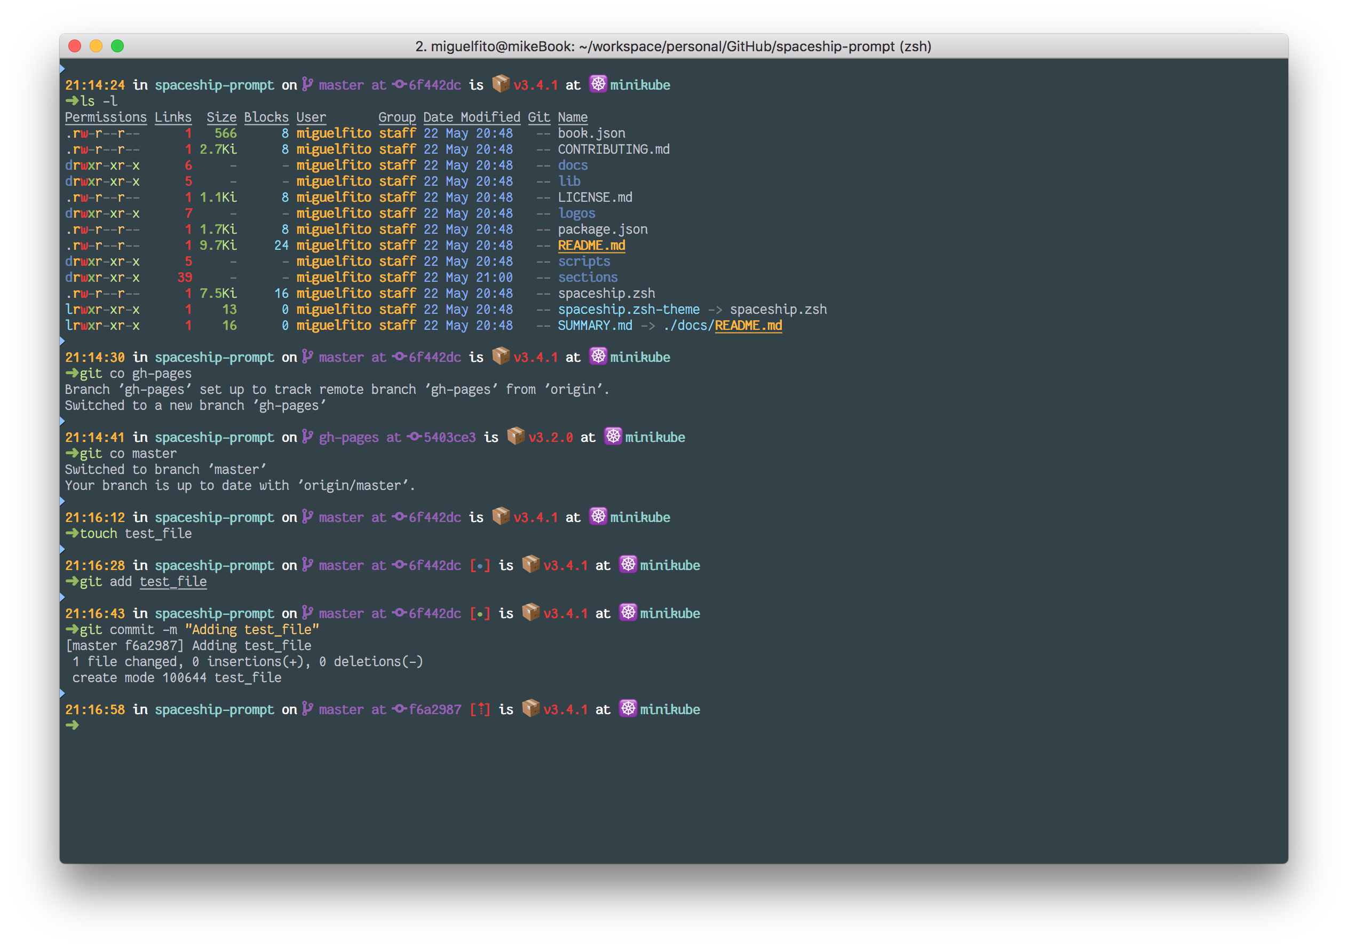Viewport: 1348px width, 949px height.
Task: Select the sections directory in the listing
Action: click(x=588, y=277)
